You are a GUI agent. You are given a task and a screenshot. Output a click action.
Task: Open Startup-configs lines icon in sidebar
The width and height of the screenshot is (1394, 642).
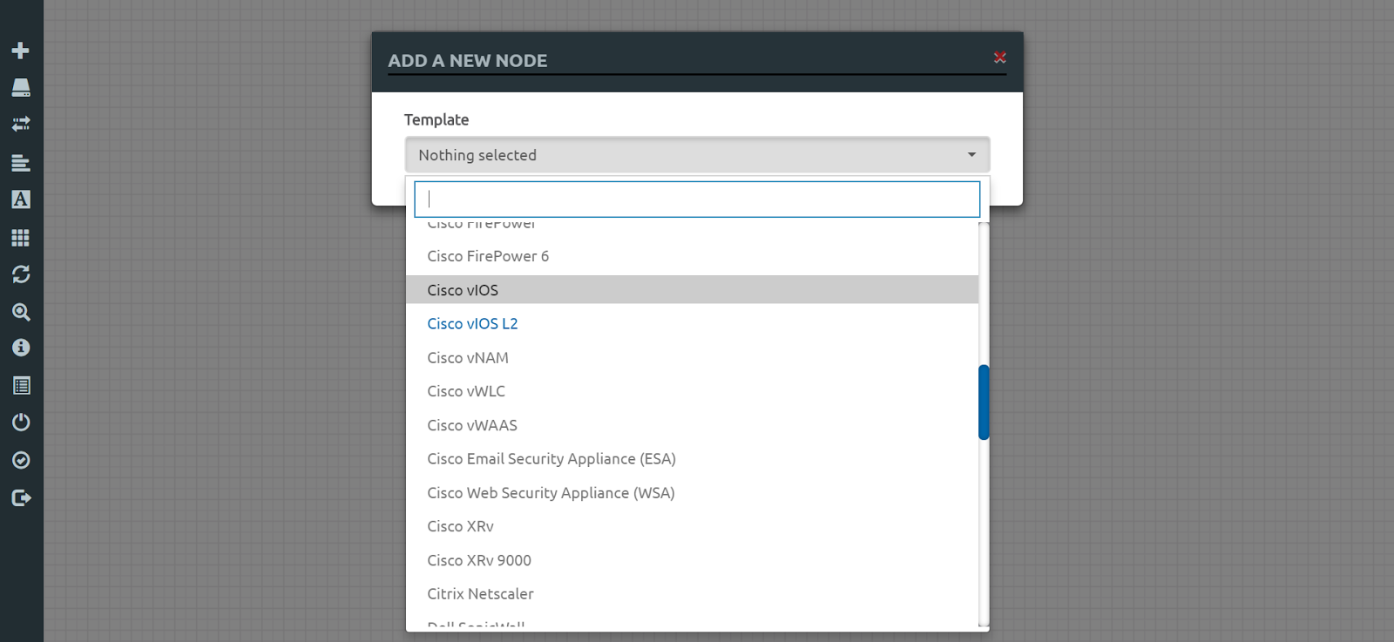[x=21, y=163]
